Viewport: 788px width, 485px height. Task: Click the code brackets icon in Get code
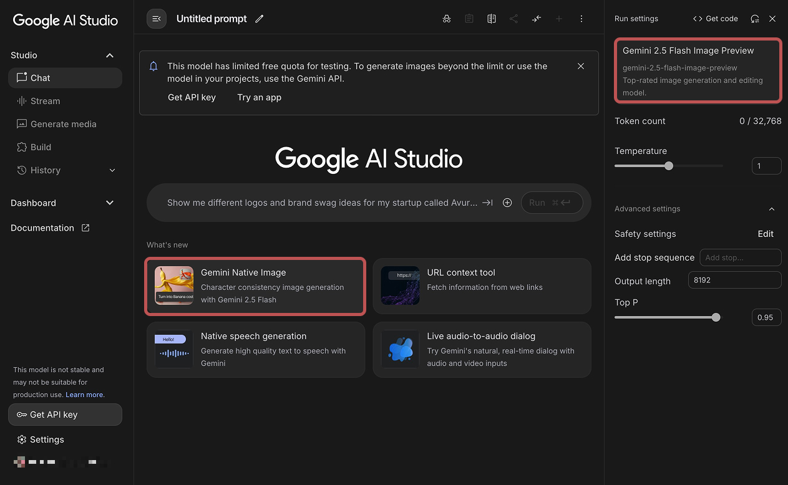click(x=698, y=19)
